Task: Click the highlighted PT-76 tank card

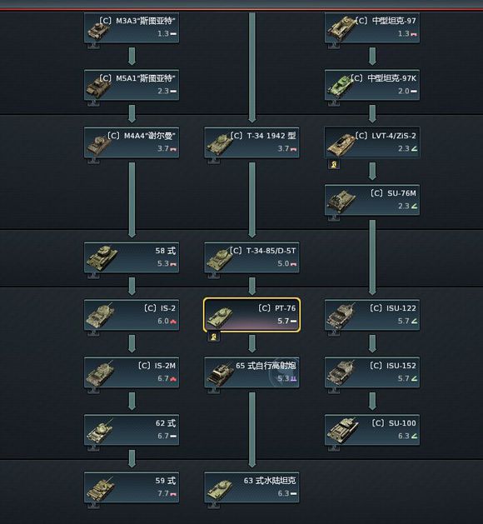Action: click(251, 315)
